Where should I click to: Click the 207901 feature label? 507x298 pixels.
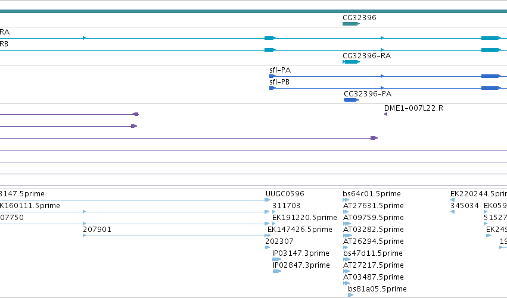pyautogui.click(x=97, y=230)
